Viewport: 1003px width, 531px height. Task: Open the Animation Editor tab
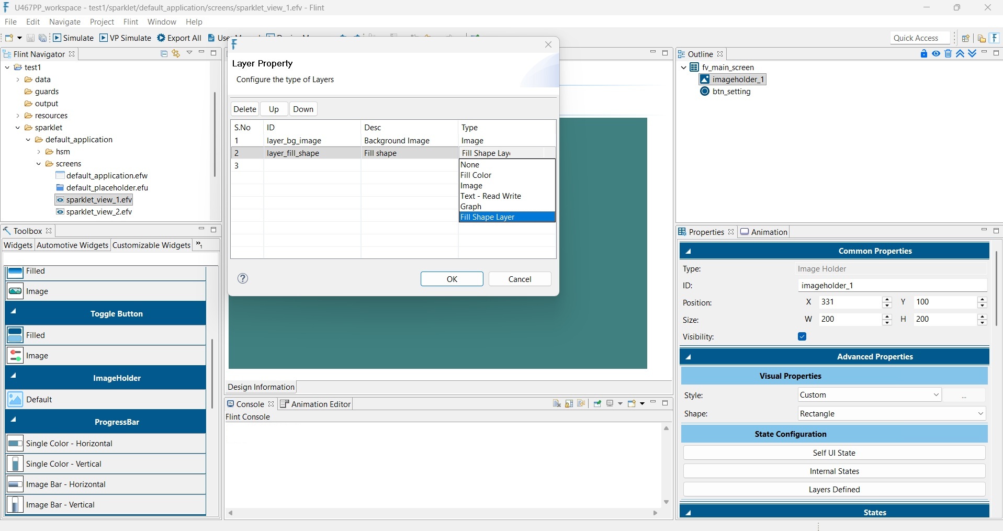pos(315,404)
